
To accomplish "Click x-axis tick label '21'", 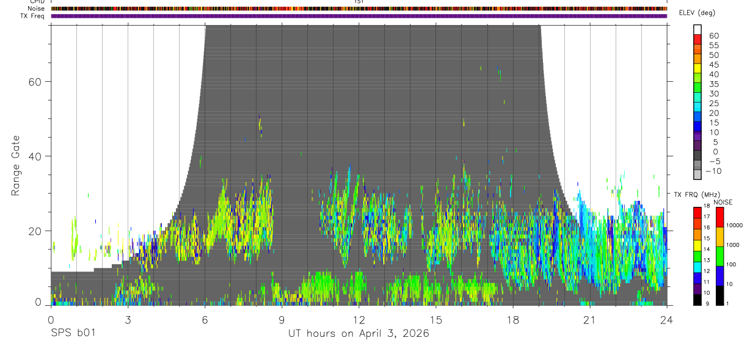I will tap(590, 320).
